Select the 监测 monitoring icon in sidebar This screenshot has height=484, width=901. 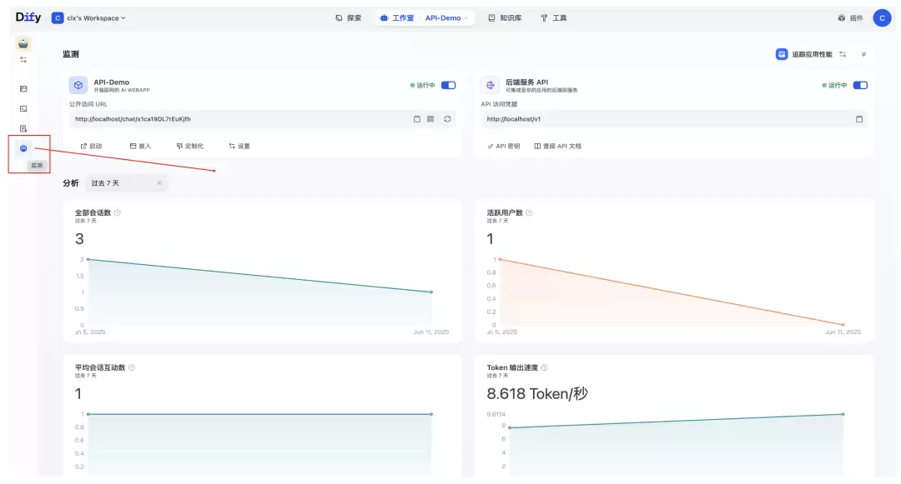pyautogui.click(x=23, y=148)
